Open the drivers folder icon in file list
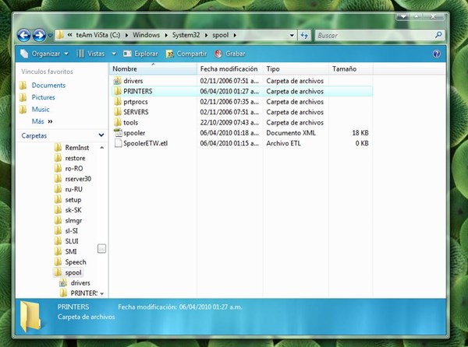Screen dimensions: 468x347 pyautogui.click(x=118, y=81)
